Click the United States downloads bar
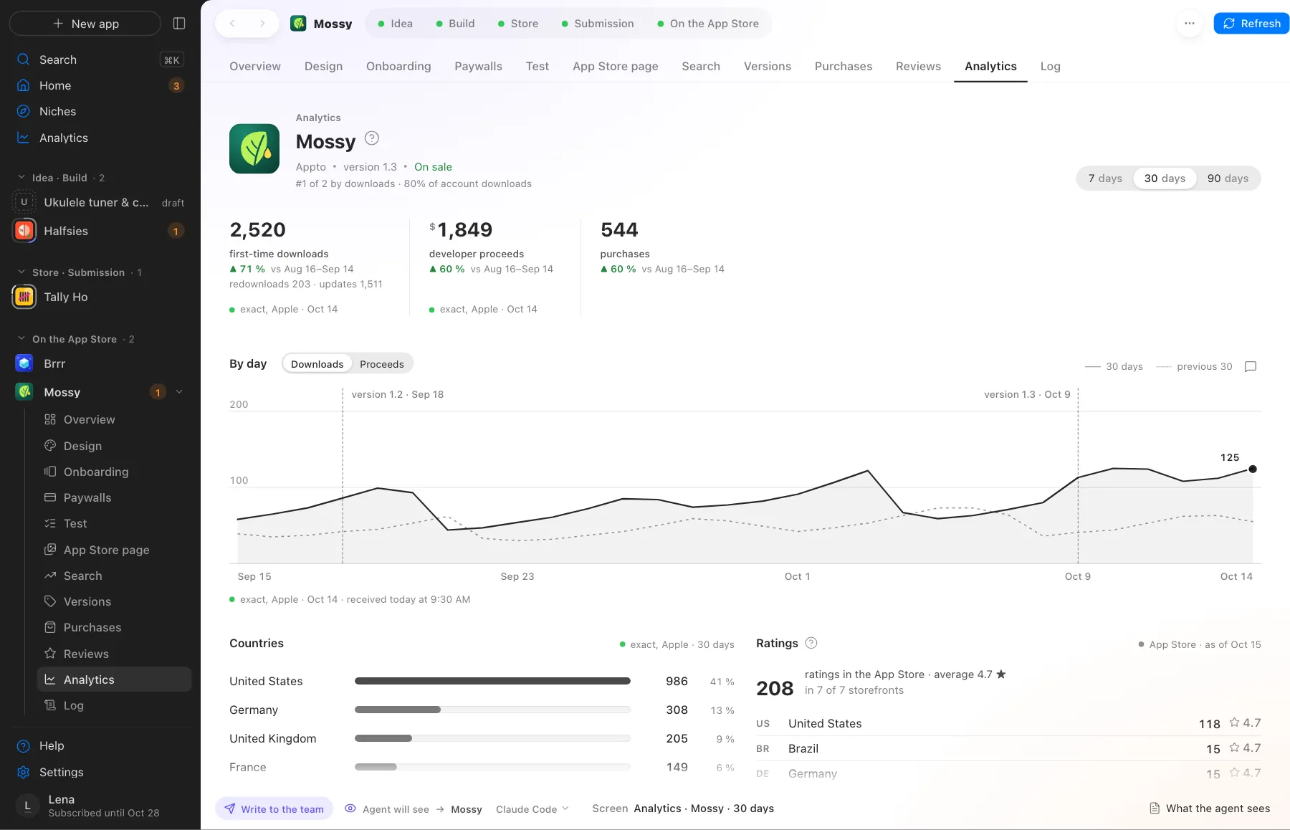Viewport: 1290px width, 830px height. 492,681
